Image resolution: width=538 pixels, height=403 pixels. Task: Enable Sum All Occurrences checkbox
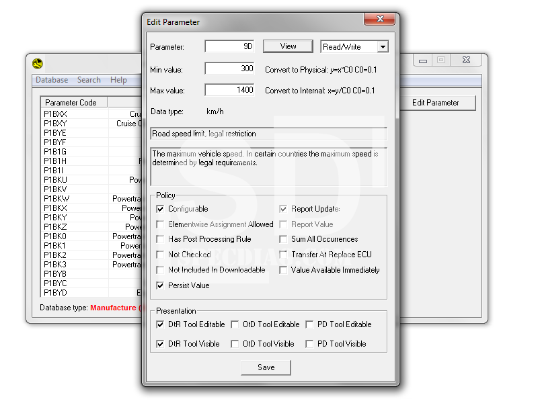coord(283,239)
